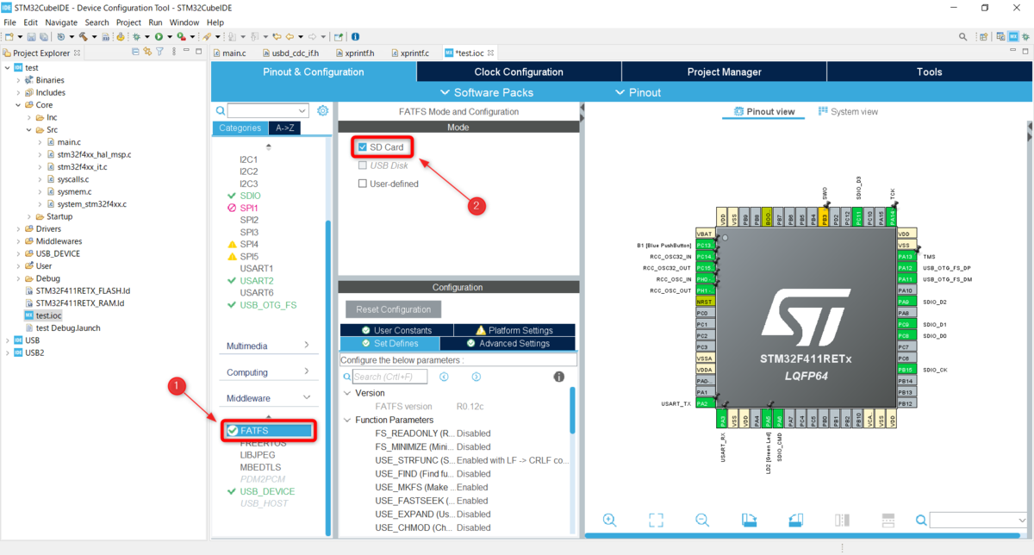Click the Configuration parameters vertical scrollbar
This screenshot has width=1034, height=555.
[573, 411]
